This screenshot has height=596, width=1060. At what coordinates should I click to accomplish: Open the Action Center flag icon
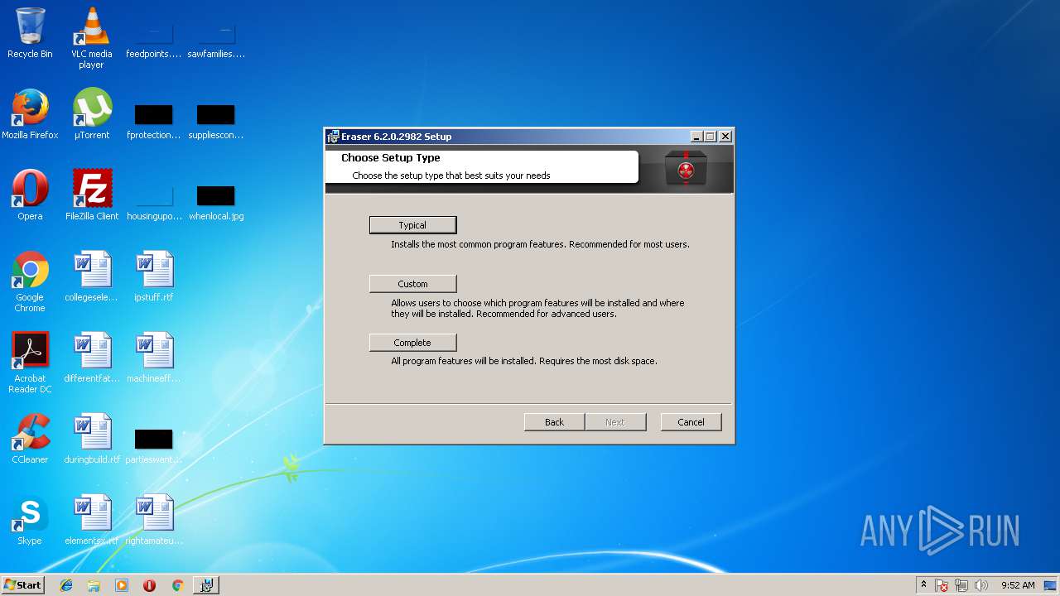click(x=942, y=585)
